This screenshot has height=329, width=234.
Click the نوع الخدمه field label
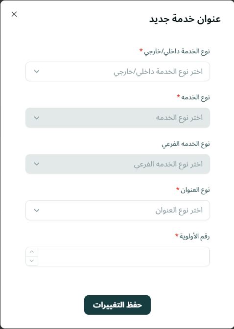point(195,97)
